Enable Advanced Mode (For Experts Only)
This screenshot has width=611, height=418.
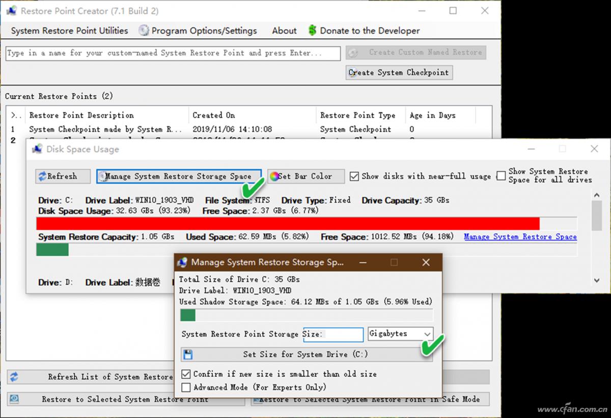click(186, 387)
